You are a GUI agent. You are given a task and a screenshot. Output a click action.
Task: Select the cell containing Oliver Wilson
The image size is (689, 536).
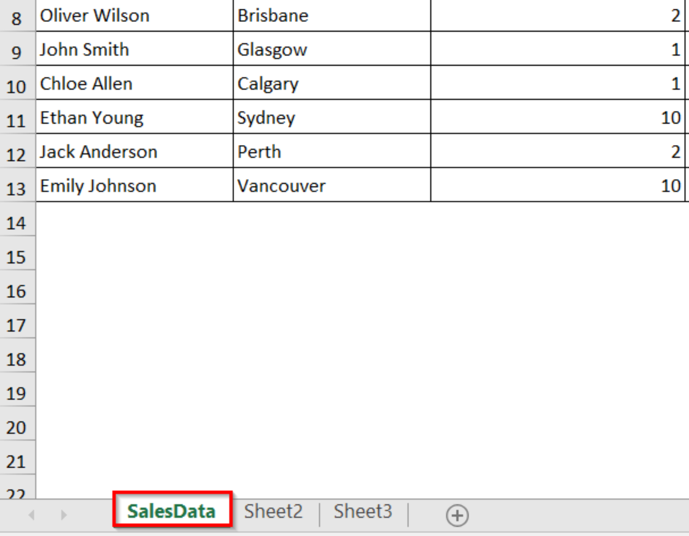pos(133,15)
